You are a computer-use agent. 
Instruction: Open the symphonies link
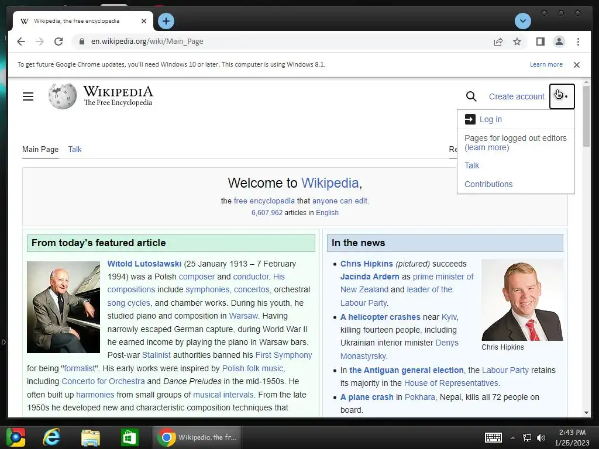pos(208,289)
